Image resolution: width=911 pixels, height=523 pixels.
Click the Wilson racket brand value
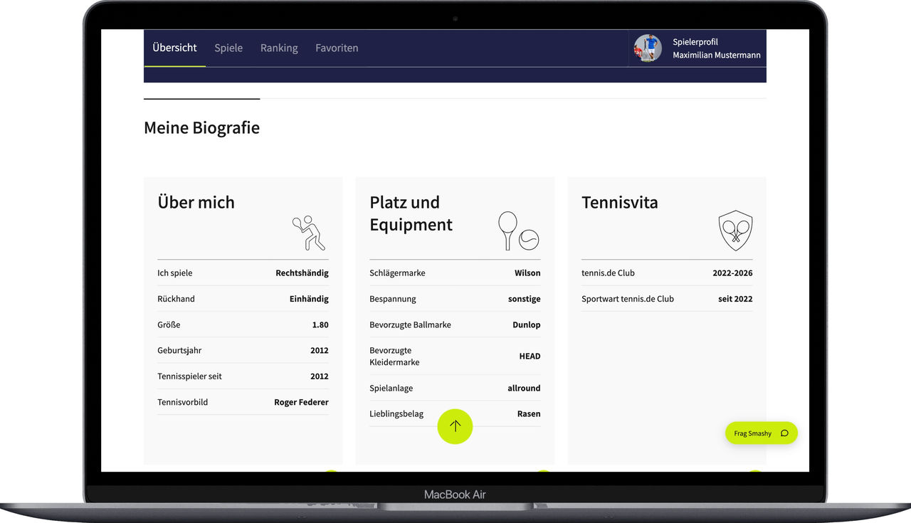(x=527, y=273)
